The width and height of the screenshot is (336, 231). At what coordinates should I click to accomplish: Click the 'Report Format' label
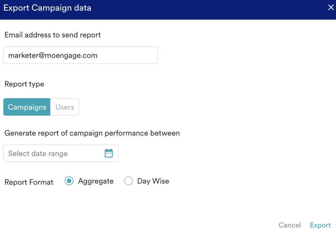click(x=29, y=182)
